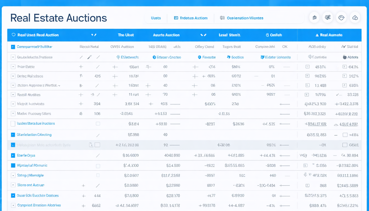This screenshot has height=211, width=369.
Task: Expand the Sstngj Mlenolgie row
Action: tap(13, 175)
